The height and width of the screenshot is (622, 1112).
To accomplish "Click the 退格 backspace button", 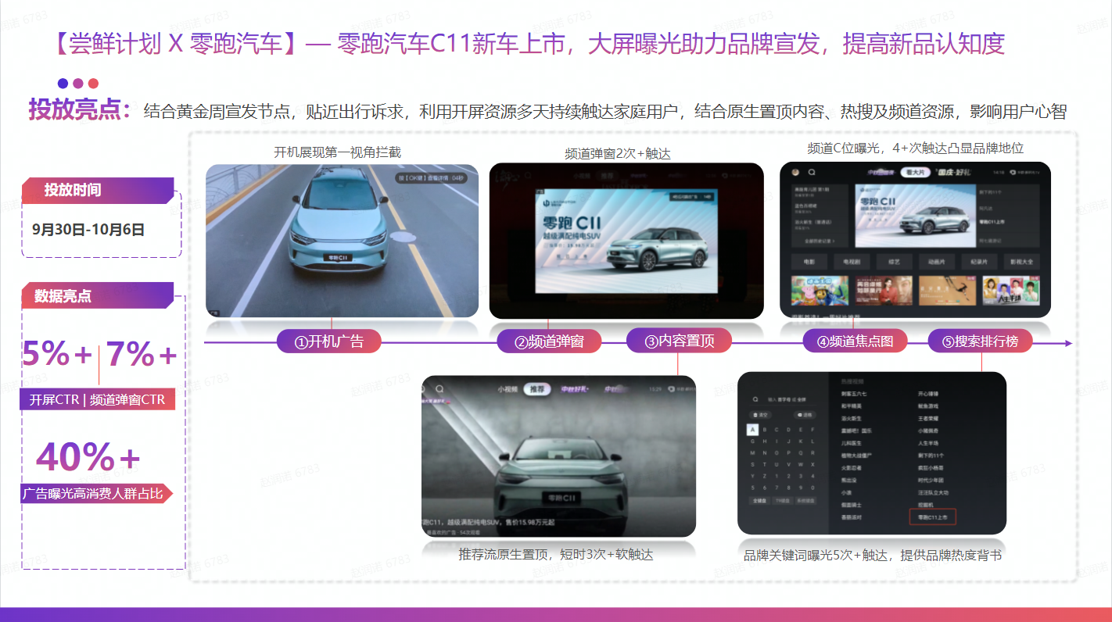I will (805, 415).
